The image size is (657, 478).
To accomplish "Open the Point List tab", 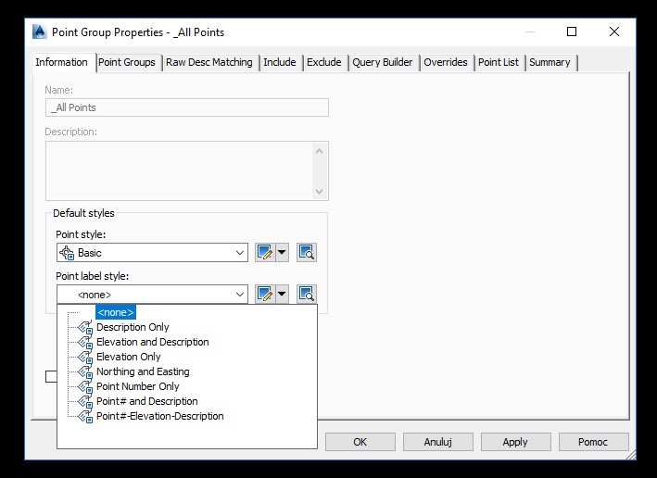I will coord(499,62).
